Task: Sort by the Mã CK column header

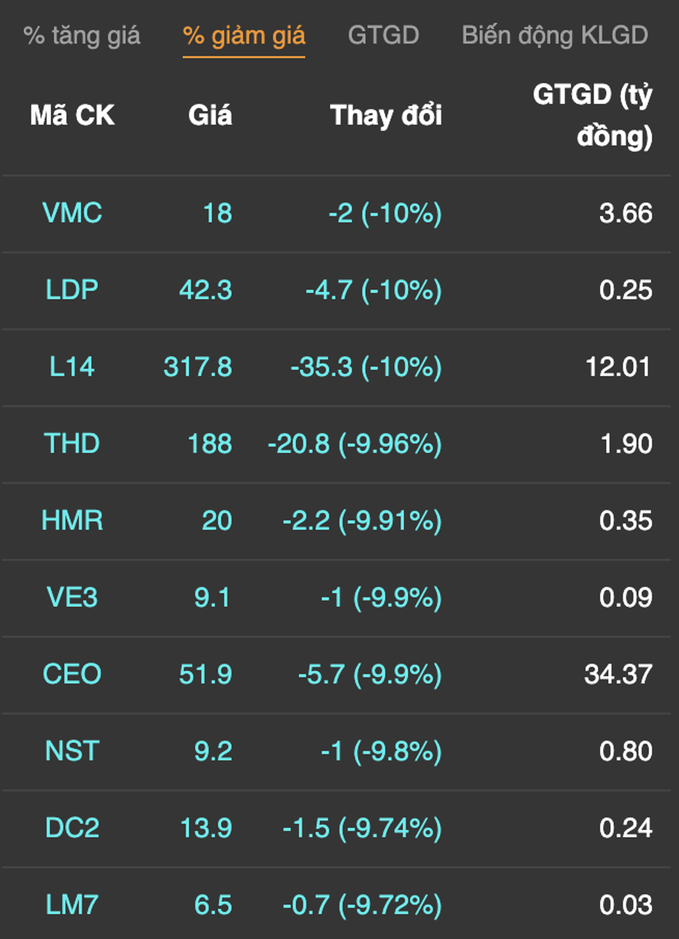Action: point(72,115)
